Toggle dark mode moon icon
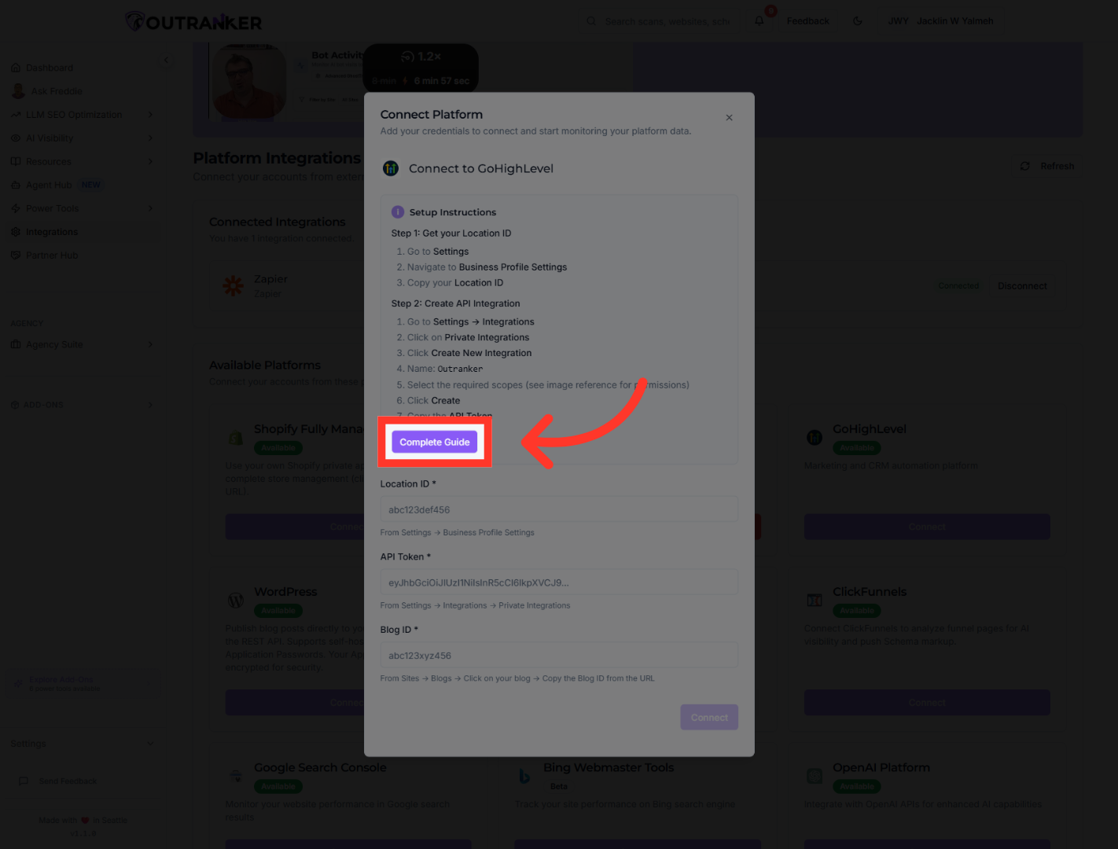 (858, 21)
